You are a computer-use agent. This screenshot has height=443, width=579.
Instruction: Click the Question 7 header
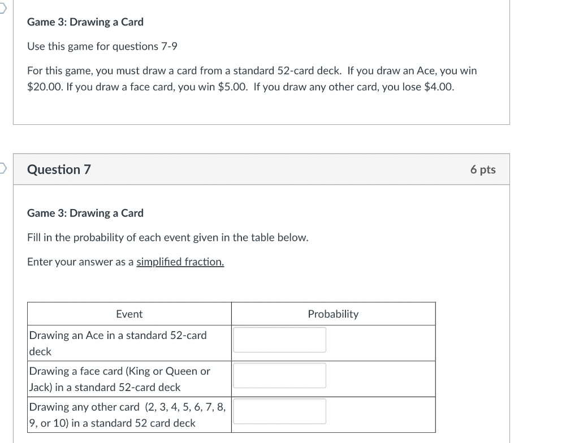point(59,169)
